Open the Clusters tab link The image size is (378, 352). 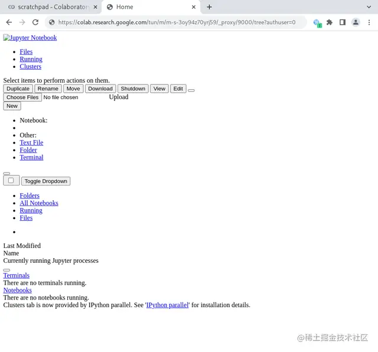tap(30, 67)
